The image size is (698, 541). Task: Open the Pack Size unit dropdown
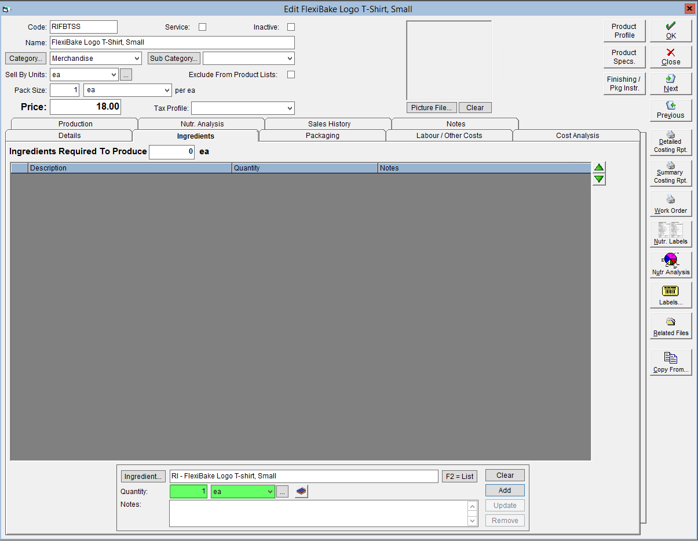tap(167, 90)
